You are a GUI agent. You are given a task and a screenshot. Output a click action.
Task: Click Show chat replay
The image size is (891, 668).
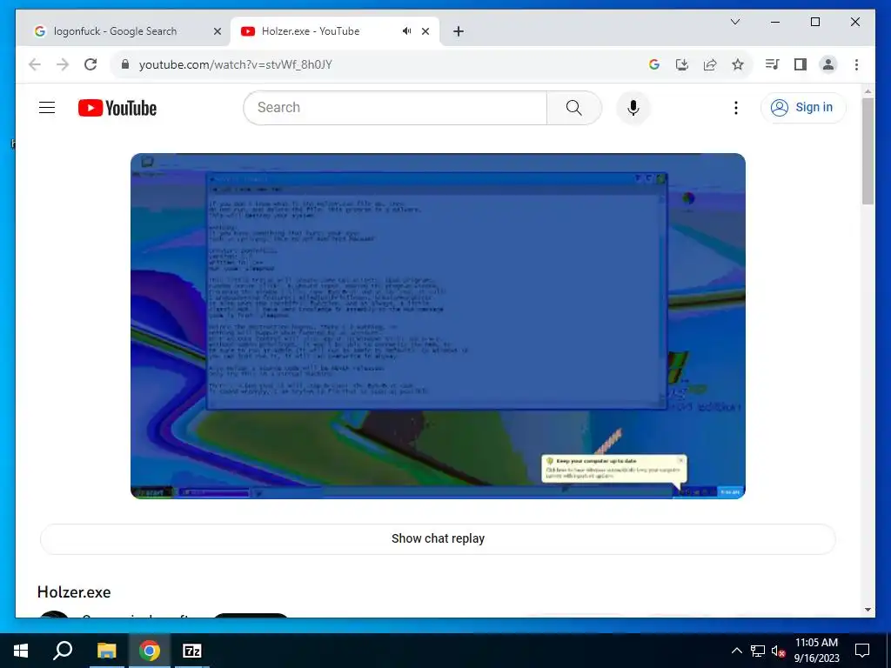pos(438,538)
